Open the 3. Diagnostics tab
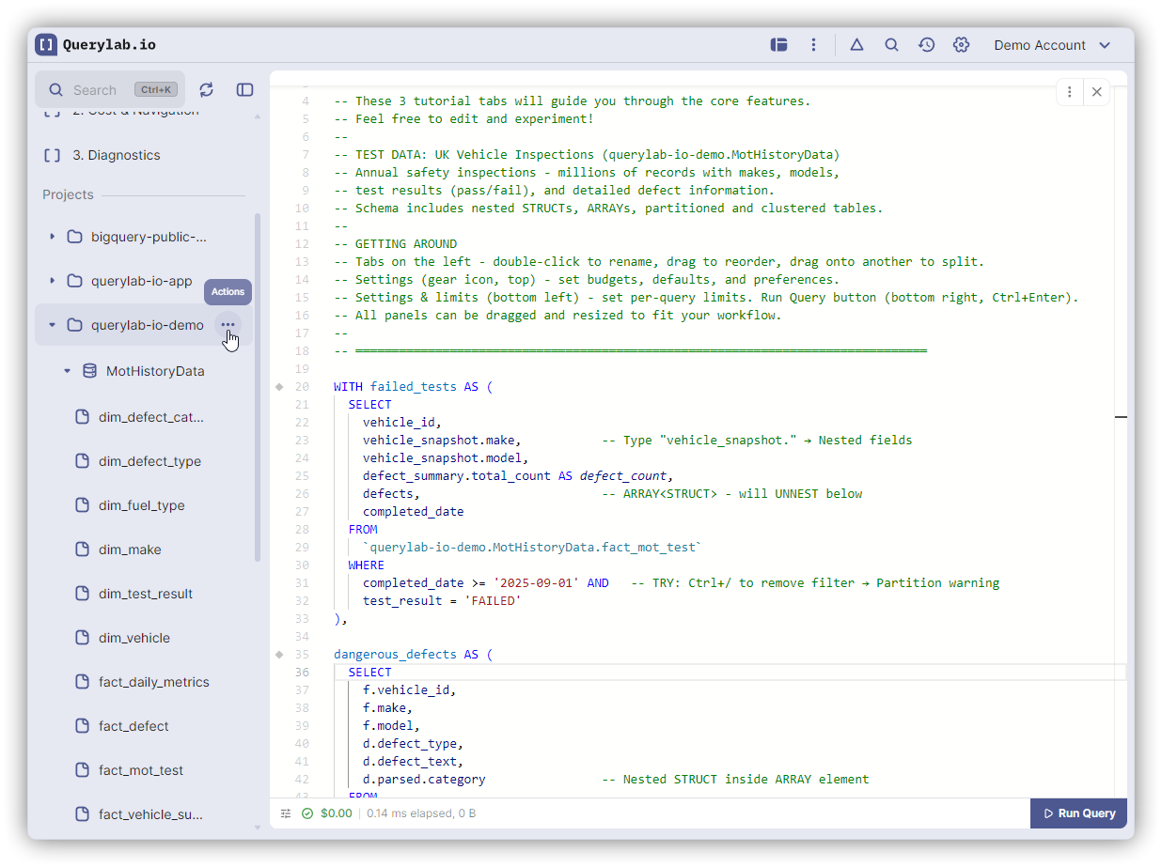This screenshot has width=1162, height=867. pyautogui.click(x=116, y=155)
